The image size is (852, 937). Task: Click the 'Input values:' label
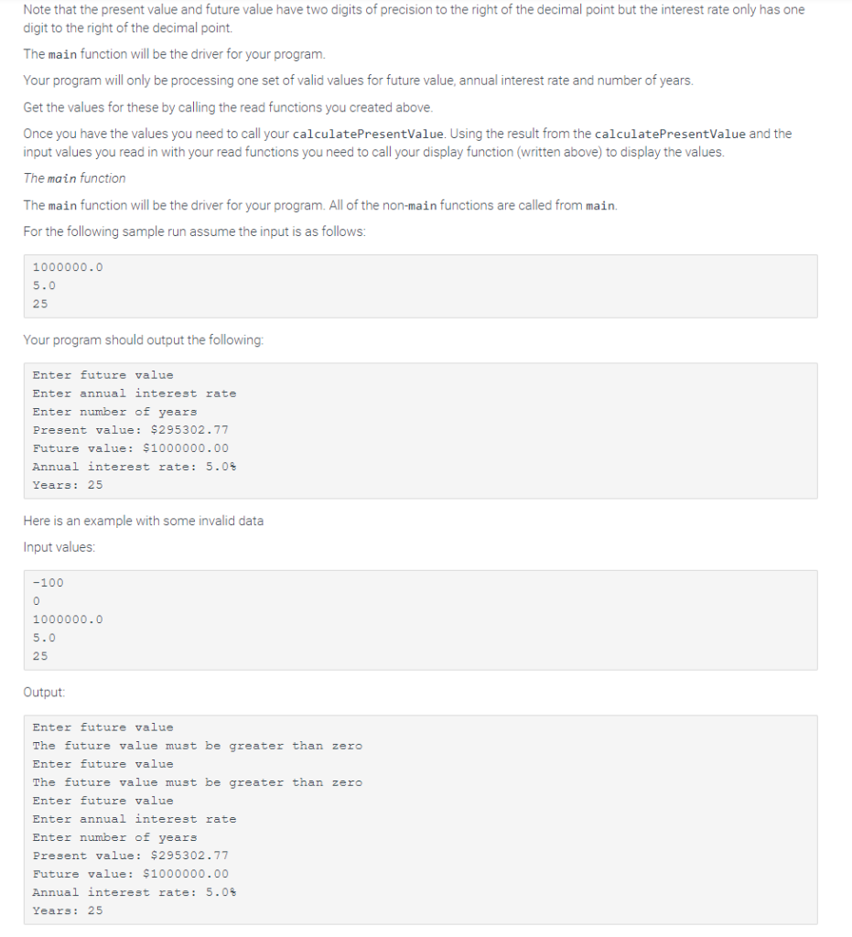point(59,547)
